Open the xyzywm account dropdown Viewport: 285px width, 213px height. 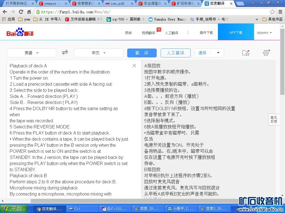(264, 33)
